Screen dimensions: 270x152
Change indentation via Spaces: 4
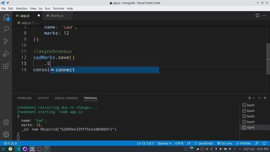pyautogui.click(x=164, y=144)
